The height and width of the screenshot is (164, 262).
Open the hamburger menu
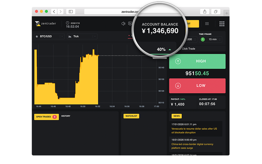[x=207, y=24]
